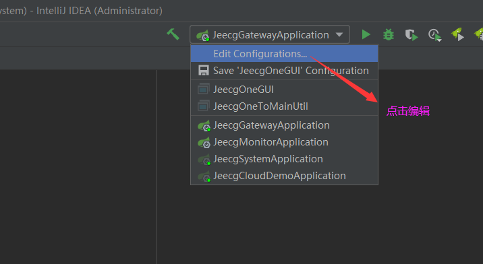Collapse the run configuration dropdown arrow
This screenshot has width=483, height=264.
click(339, 34)
